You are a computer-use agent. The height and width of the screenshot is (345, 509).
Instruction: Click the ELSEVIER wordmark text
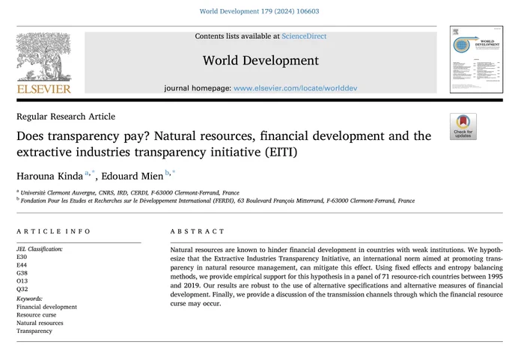coord(44,89)
